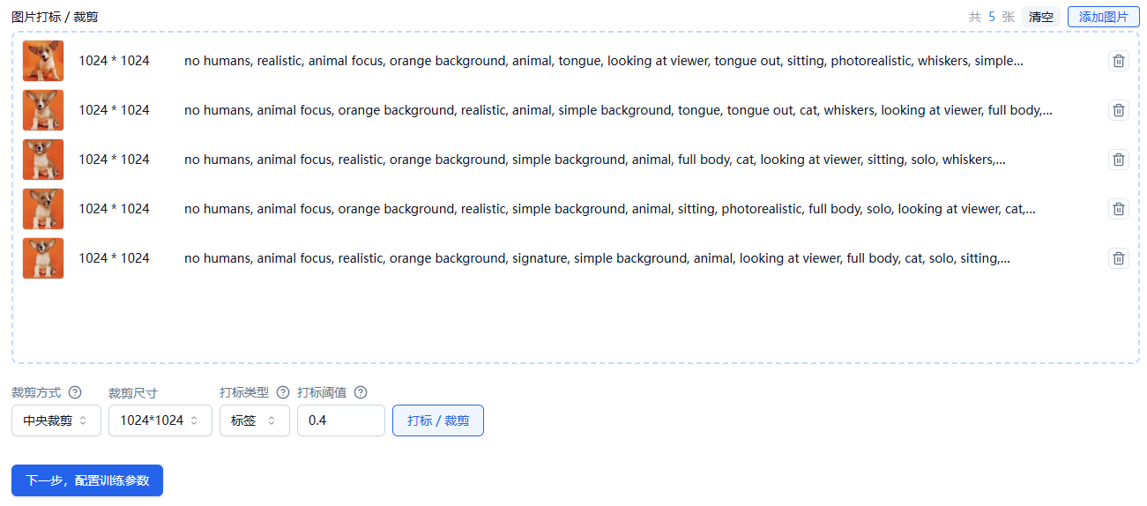This screenshot has height=506, width=1147.
Task: Click 下一步，配置训练参数 button
Action: (x=87, y=480)
